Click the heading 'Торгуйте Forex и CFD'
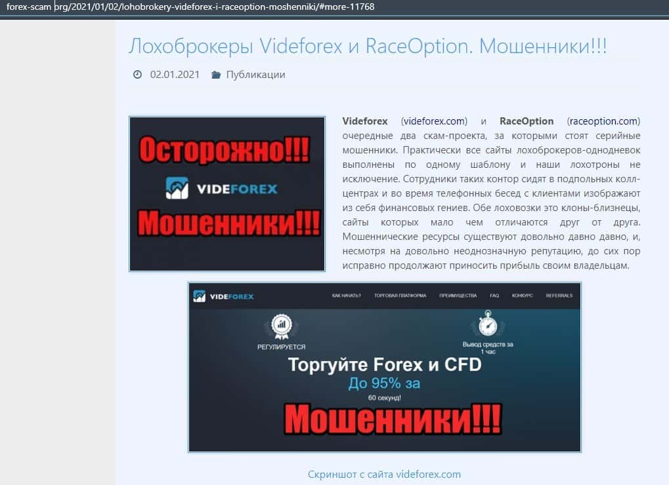 (385, 364)
